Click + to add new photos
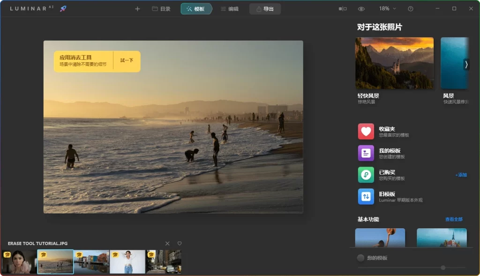The image size is (480, 276). tap(137, 8)
